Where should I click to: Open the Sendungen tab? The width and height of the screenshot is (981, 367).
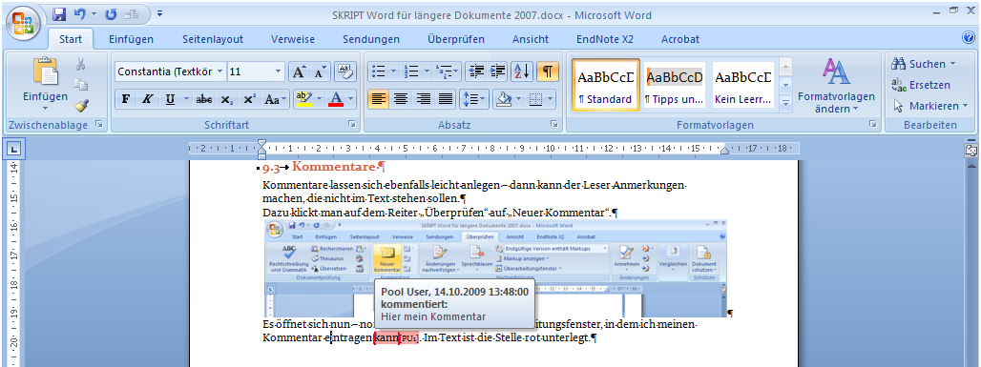coord(371,39)
